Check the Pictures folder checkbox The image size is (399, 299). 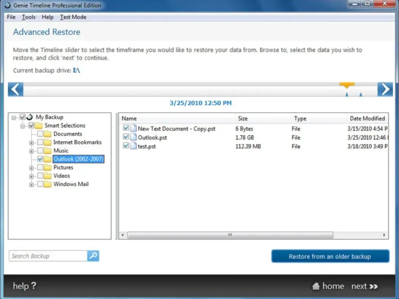[x=40, y=167]
